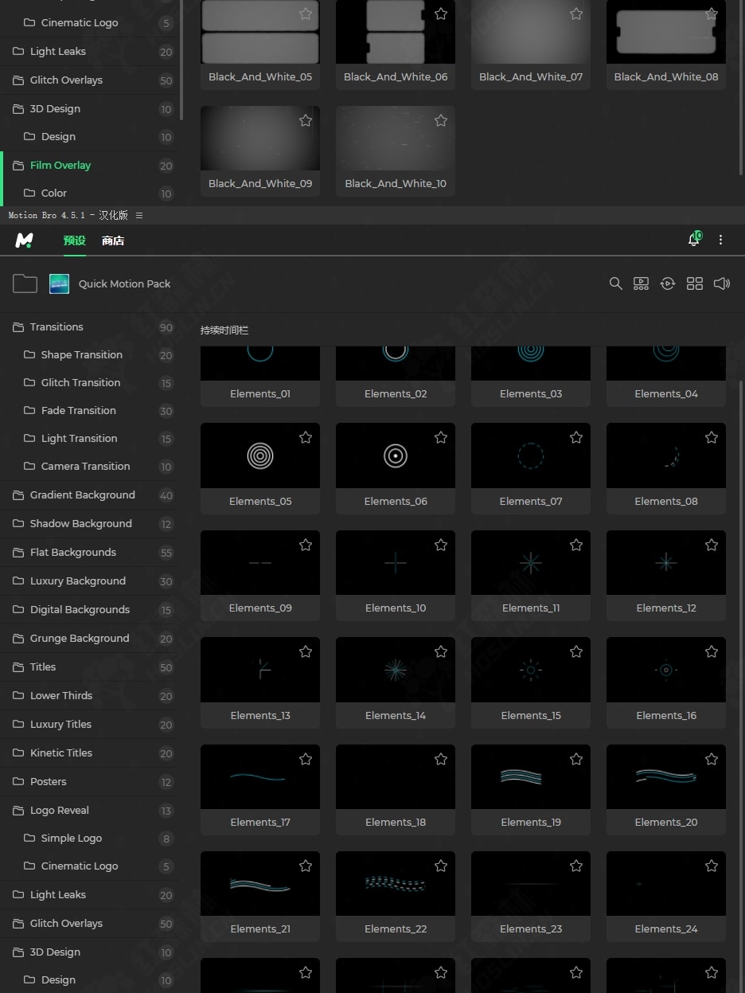745x993 pixels.
Task: Switch to the 商店 tab
Action: 113,240
